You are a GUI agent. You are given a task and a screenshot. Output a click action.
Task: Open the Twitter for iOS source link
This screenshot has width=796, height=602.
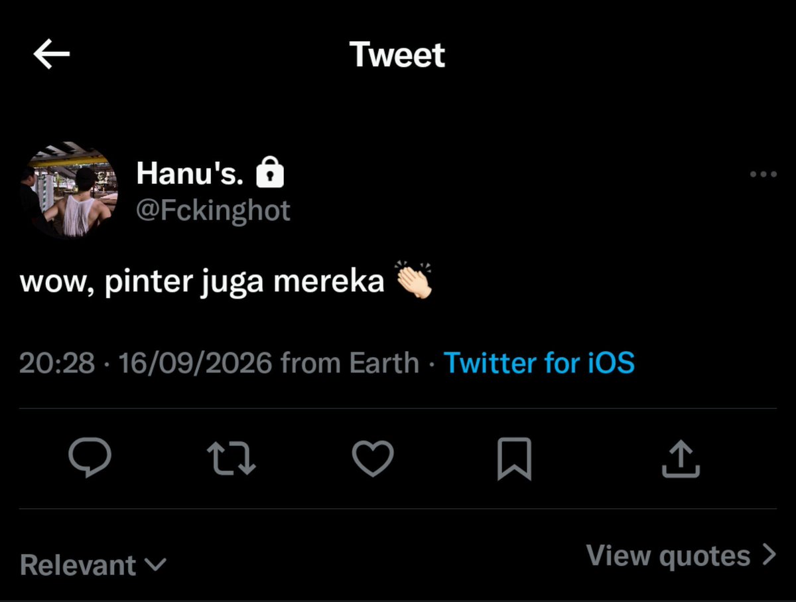539,363
